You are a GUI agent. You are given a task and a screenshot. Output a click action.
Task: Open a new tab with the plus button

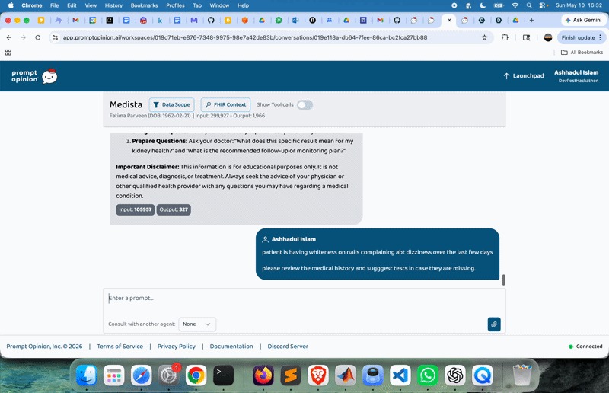pyautogui.click(x=531, y=21)
